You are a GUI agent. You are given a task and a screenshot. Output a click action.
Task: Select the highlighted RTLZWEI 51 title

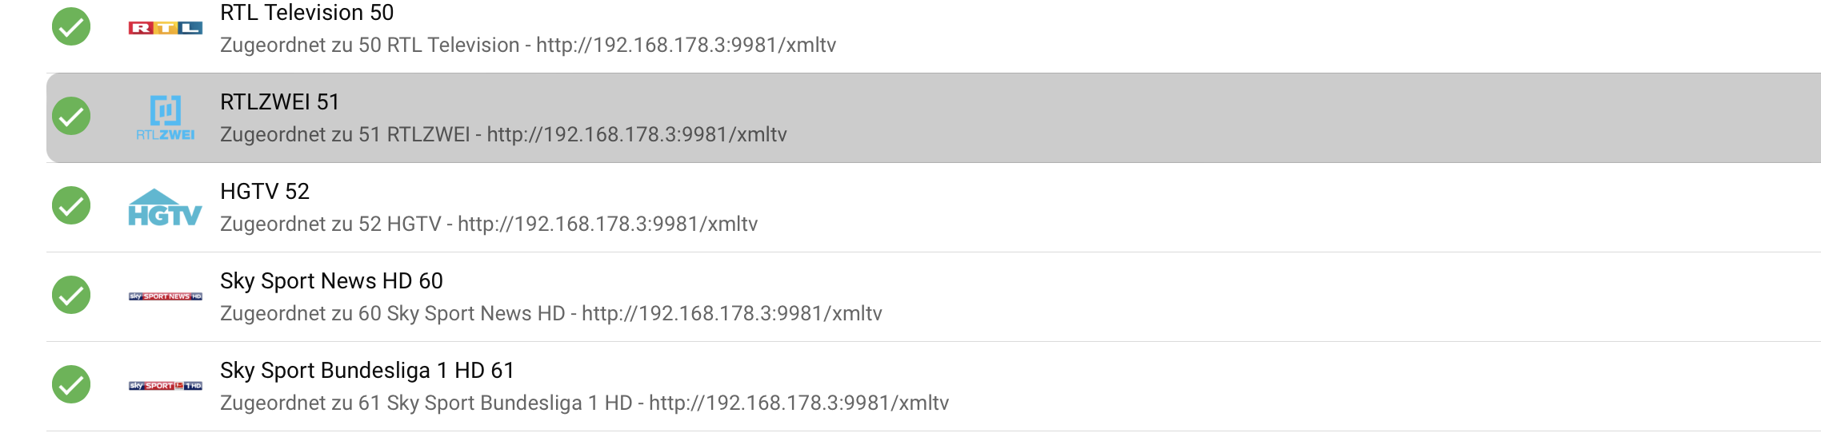pos(280,102)
